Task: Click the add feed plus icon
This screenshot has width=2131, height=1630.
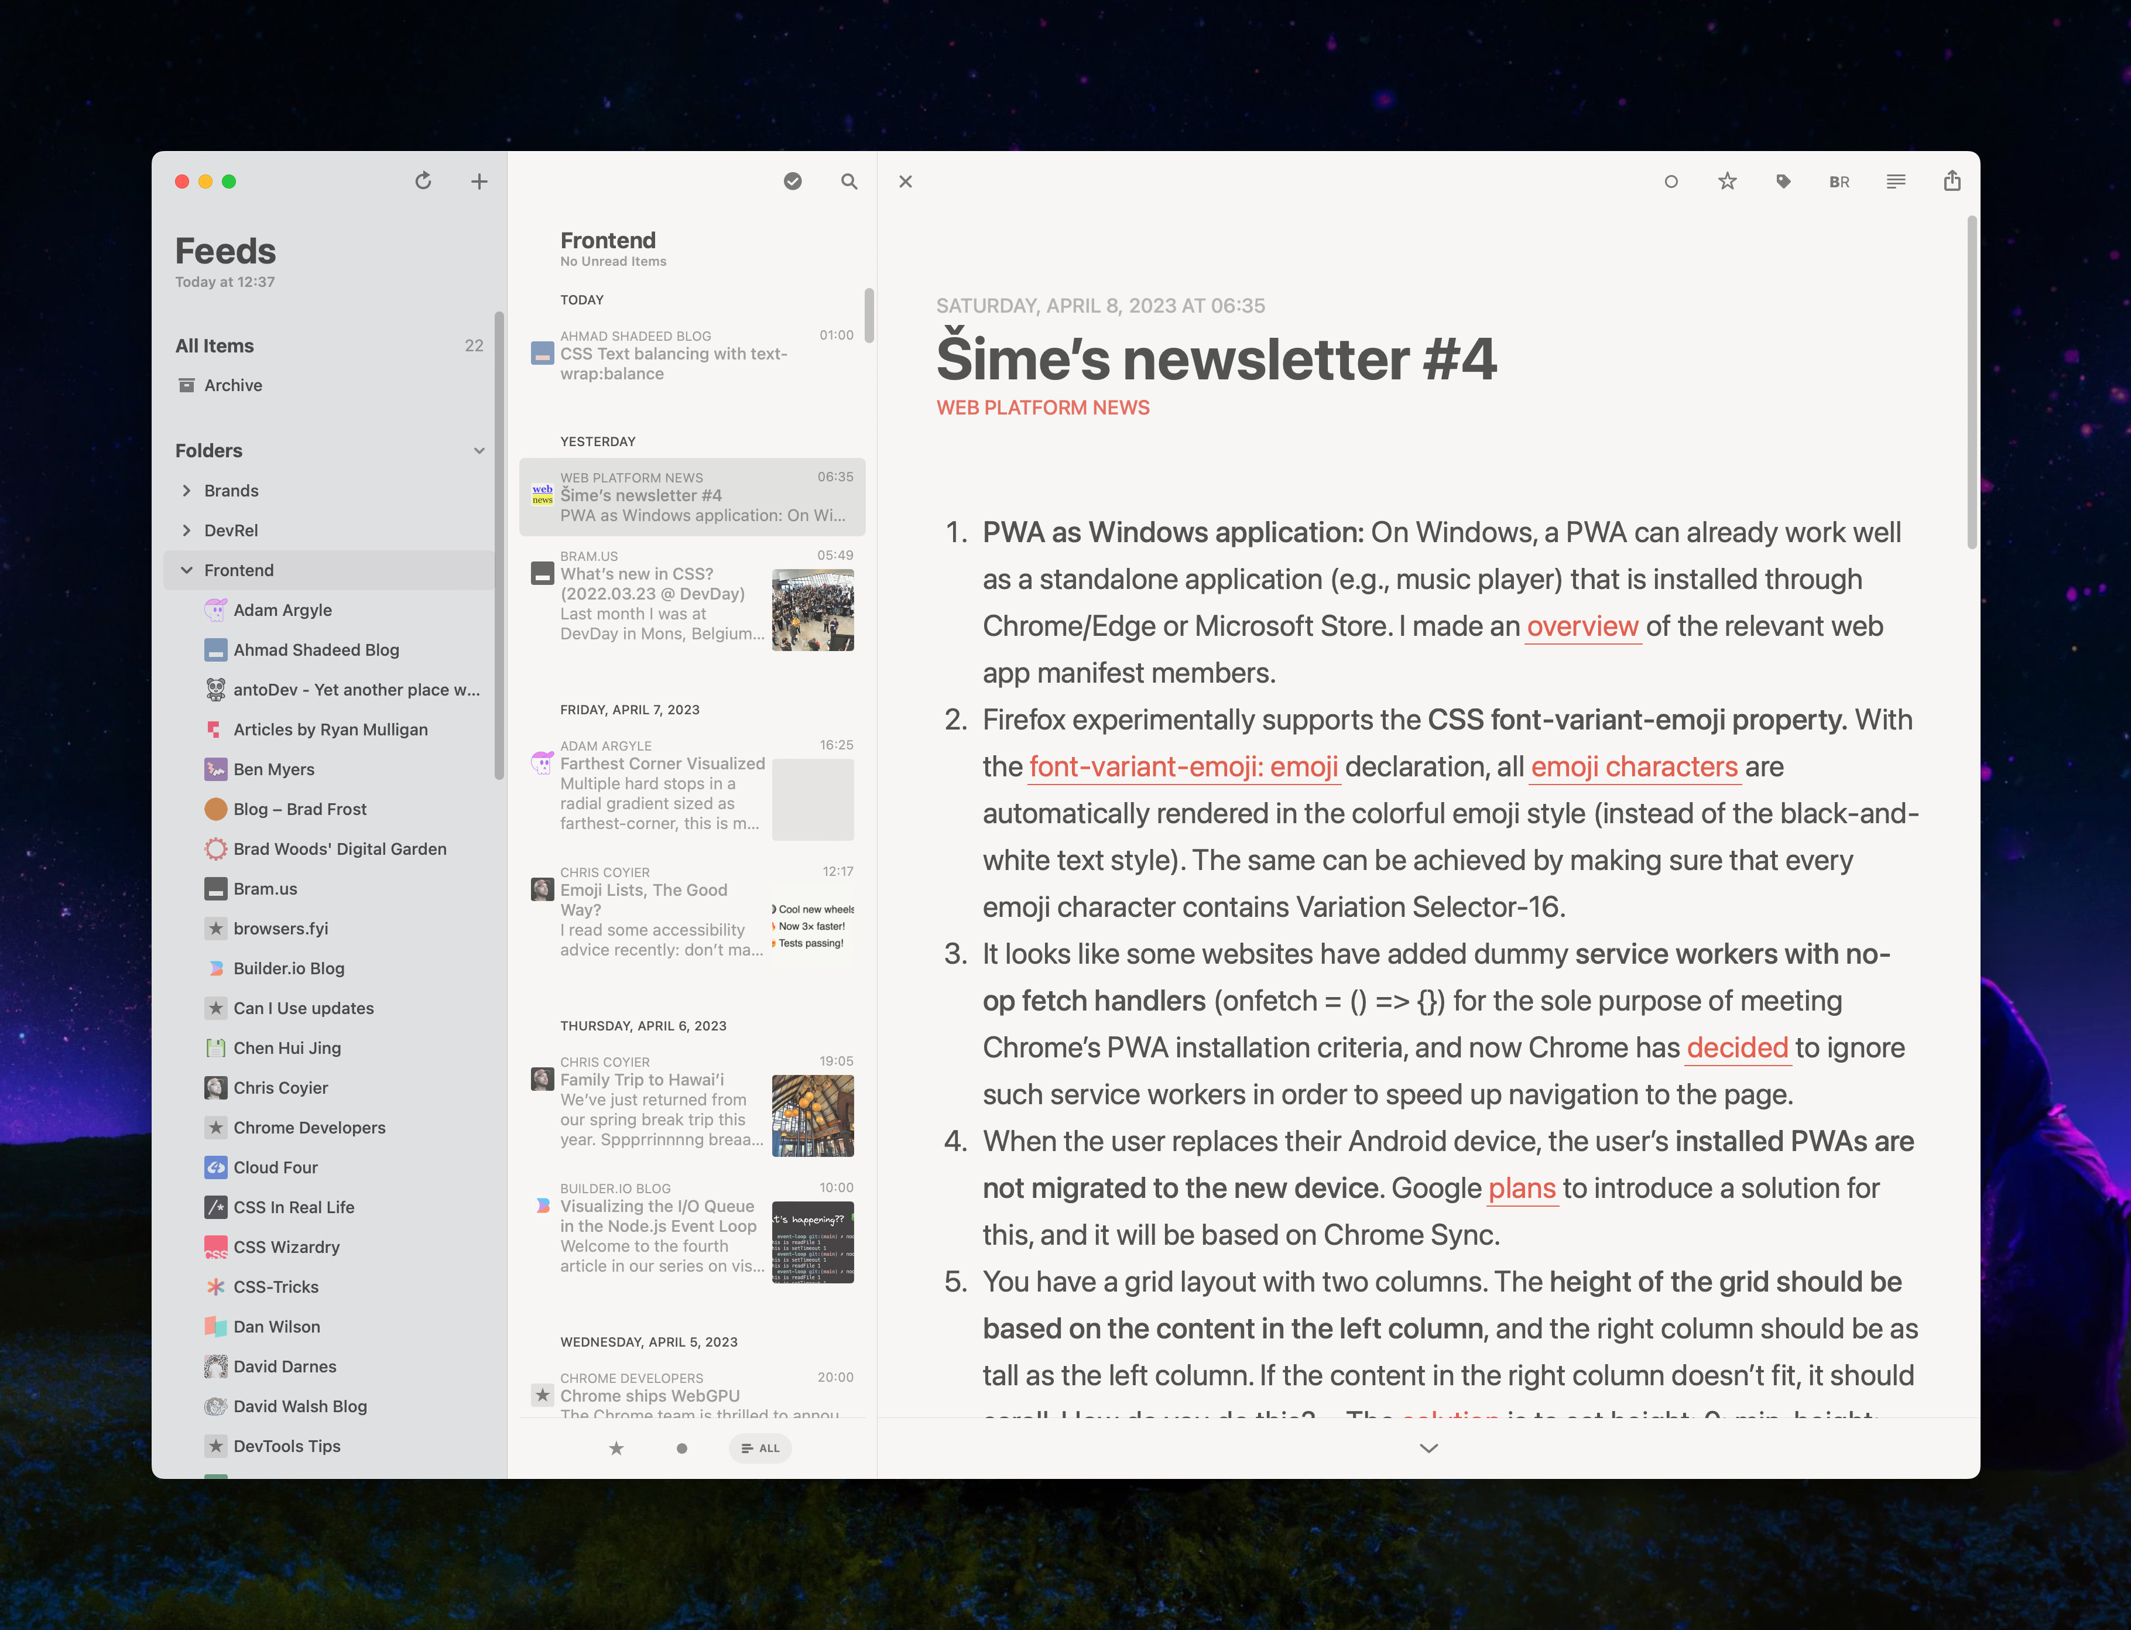Action: click(479, 182)
